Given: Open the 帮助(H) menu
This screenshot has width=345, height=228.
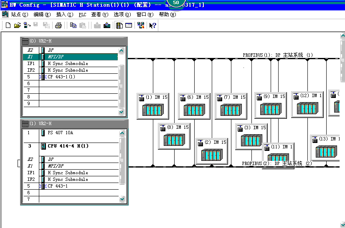Looking at the screenshot, I should (x=167, y=15).
